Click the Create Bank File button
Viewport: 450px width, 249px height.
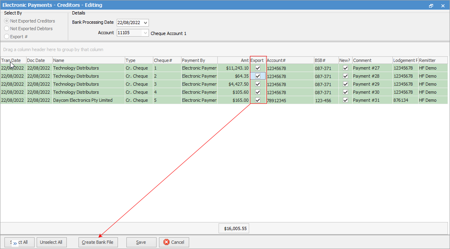tap(98, 242)
